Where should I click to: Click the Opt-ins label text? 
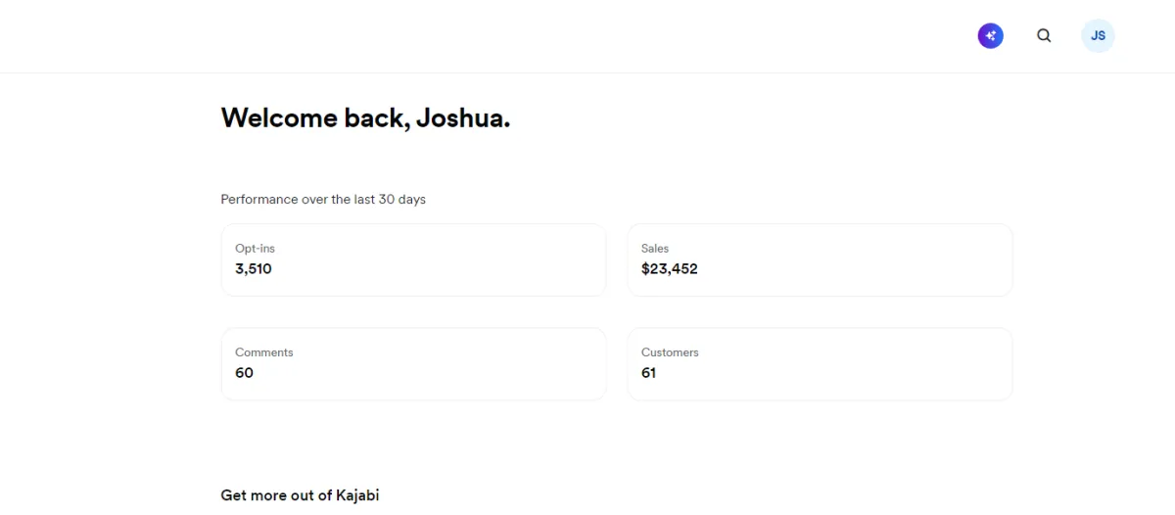(255, 249)
